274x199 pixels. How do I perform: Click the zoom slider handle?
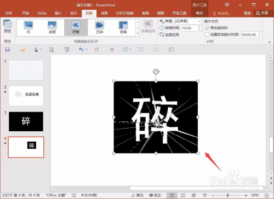click(227, 196)
